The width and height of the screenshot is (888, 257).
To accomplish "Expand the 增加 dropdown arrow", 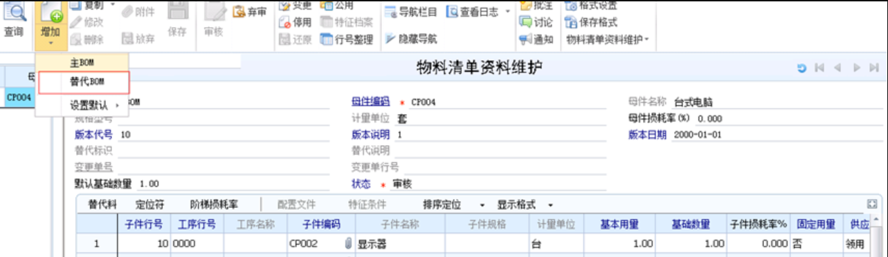I will 51,44.
